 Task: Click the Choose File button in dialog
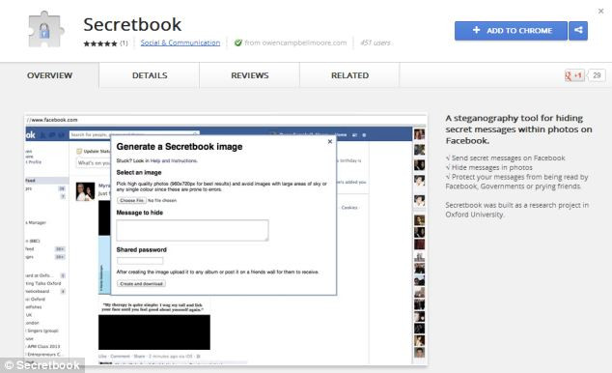click(131, 200)
